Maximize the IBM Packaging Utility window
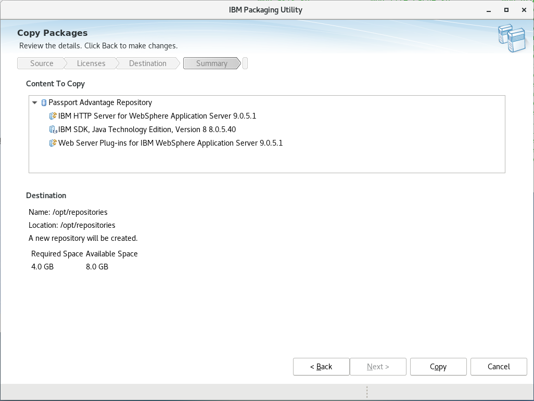Screen dimensions: 534x401 (x=506, y=10)
